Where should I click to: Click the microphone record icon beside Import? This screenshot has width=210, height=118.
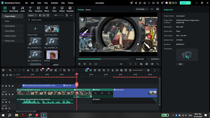click(44, 15)
